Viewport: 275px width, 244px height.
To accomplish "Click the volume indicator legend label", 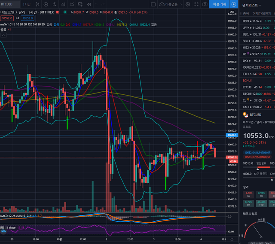I will pyautogui.click(x=3, y=30).
